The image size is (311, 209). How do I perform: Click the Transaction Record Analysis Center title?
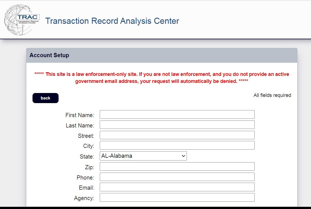(112, 21)
